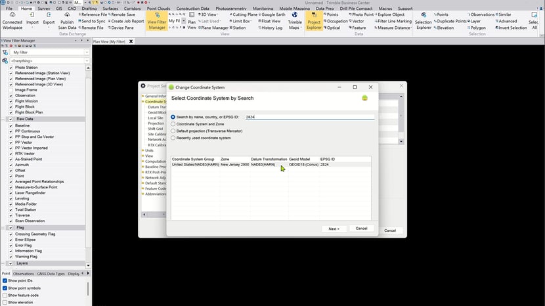Click the Limit Box tool
Viewport: 545px width, 306px height.
coord(240,21)
